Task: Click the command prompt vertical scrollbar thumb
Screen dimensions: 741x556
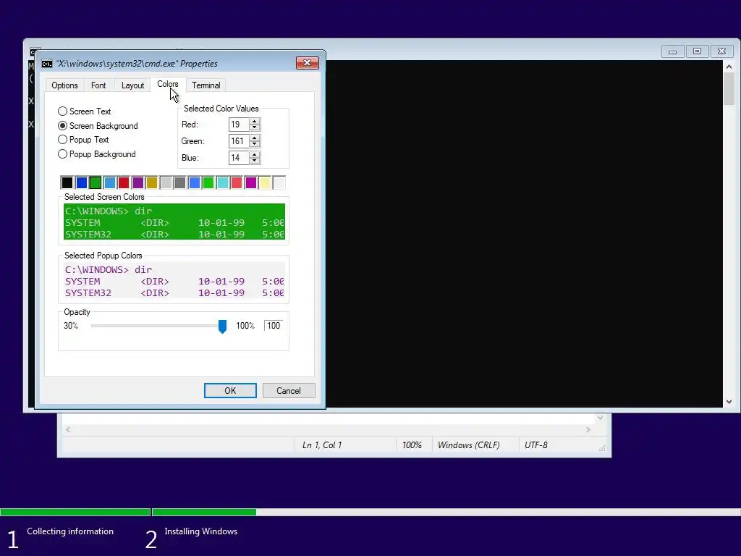Action: click(x=729, y=89)
